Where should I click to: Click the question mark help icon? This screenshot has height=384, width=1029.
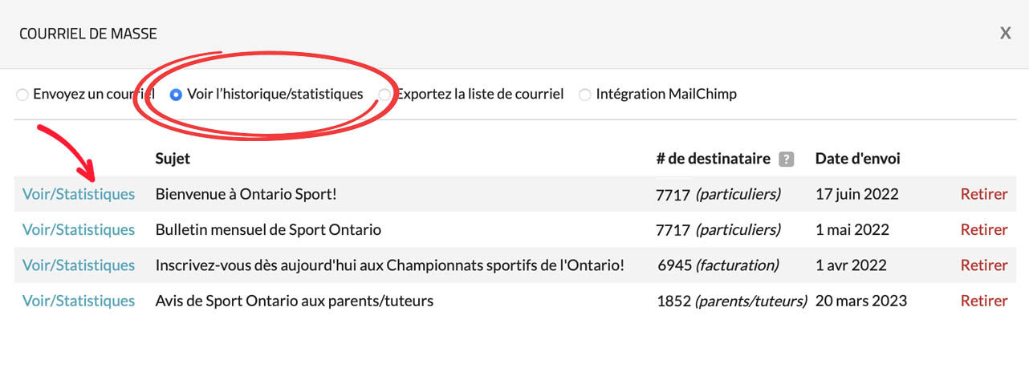pos(786,160)
